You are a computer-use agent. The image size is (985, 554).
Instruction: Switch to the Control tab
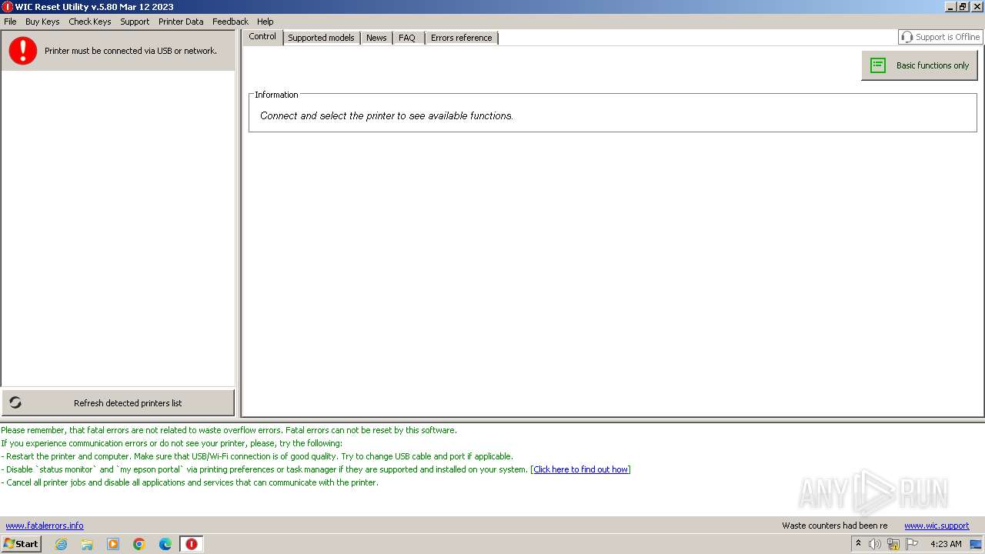tap(262, 37)
